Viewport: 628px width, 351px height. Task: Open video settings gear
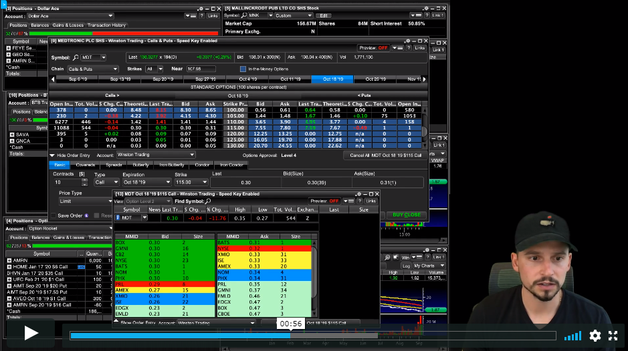[595, 336]
